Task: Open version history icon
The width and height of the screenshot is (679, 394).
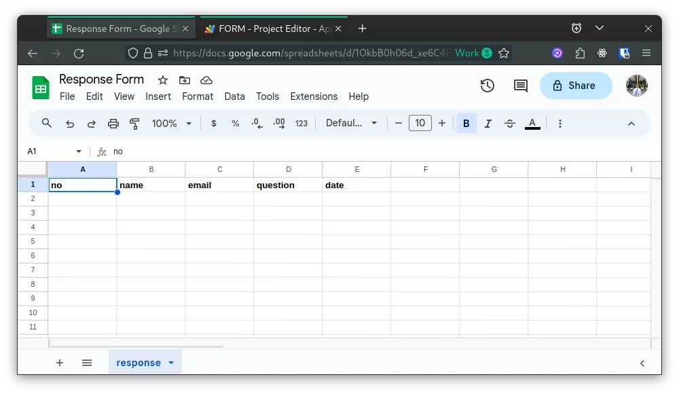Action: pyautogui.click(x=487, y=86)
